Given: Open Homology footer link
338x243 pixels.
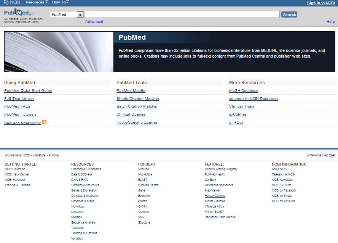Looking at the screenshot, I should pos(78,206).
